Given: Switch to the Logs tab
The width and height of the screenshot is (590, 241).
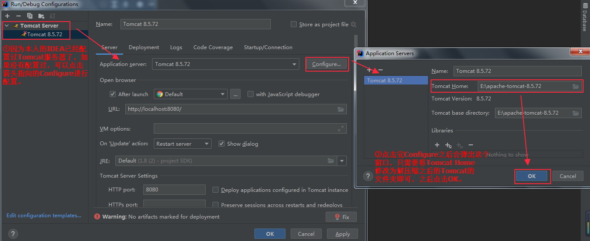Looking at the screenshot, I should coord(176,47).
